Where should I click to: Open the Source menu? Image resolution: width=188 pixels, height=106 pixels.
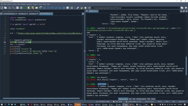[14, 4]
